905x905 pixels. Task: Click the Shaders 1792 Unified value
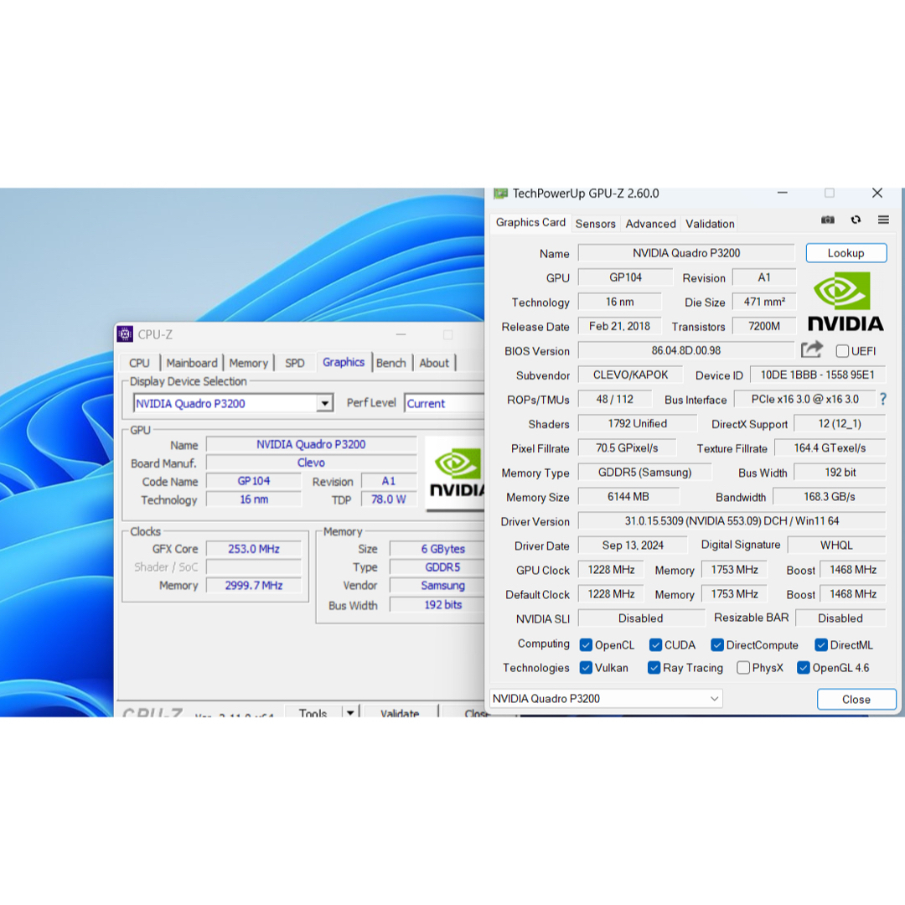(637, 423)
